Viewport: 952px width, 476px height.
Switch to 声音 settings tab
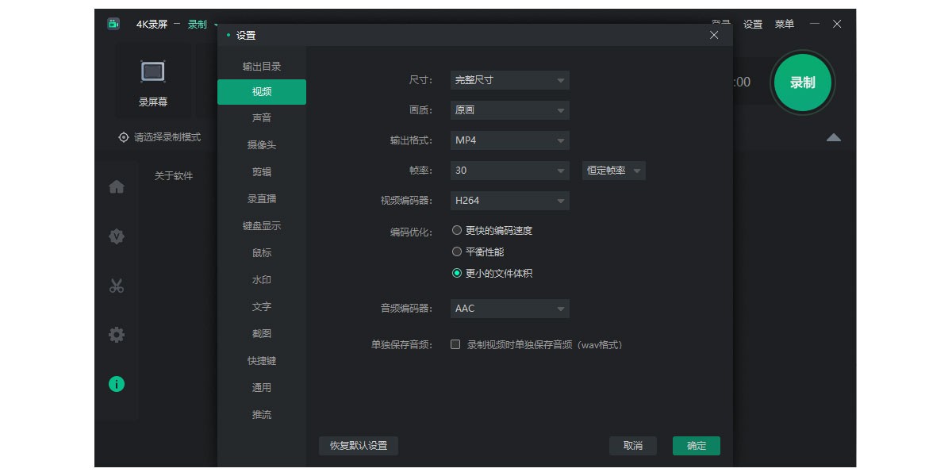coord(262,118)
